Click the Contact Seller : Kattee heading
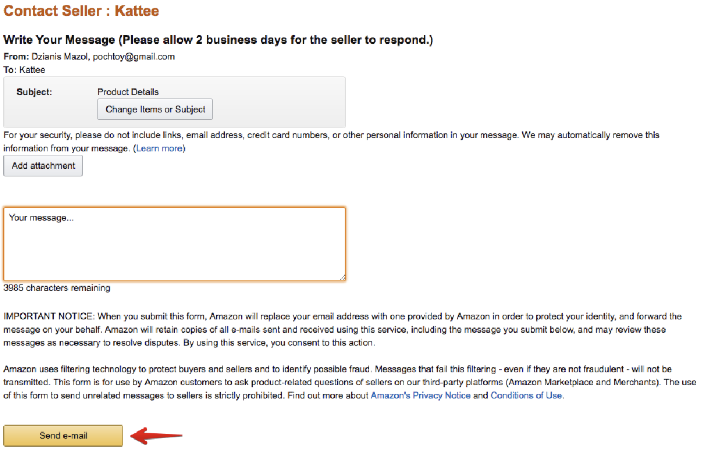This screenshot has height=457, width=704. [81, 11]
